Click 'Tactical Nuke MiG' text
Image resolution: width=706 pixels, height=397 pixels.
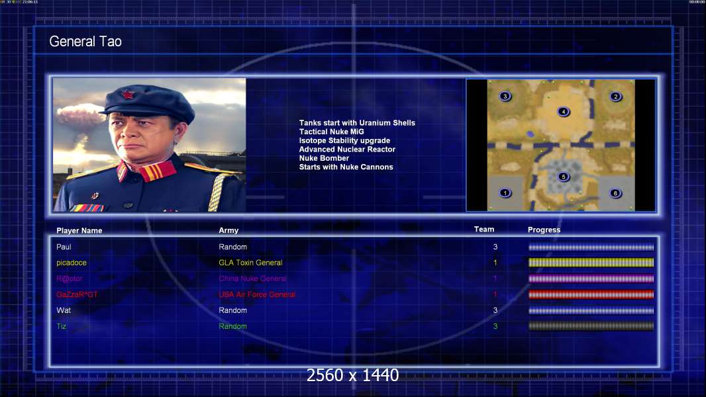point(331,132)
